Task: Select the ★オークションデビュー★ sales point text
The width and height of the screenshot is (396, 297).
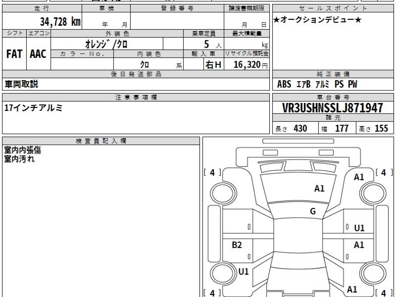Action: click(x=318, y=20)
